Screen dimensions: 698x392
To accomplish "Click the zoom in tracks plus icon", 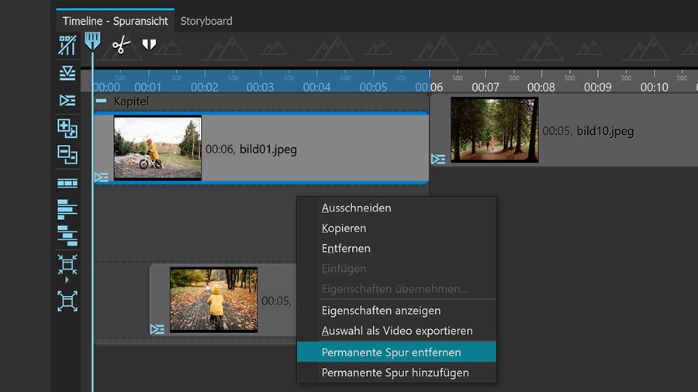I will point(67,128).
